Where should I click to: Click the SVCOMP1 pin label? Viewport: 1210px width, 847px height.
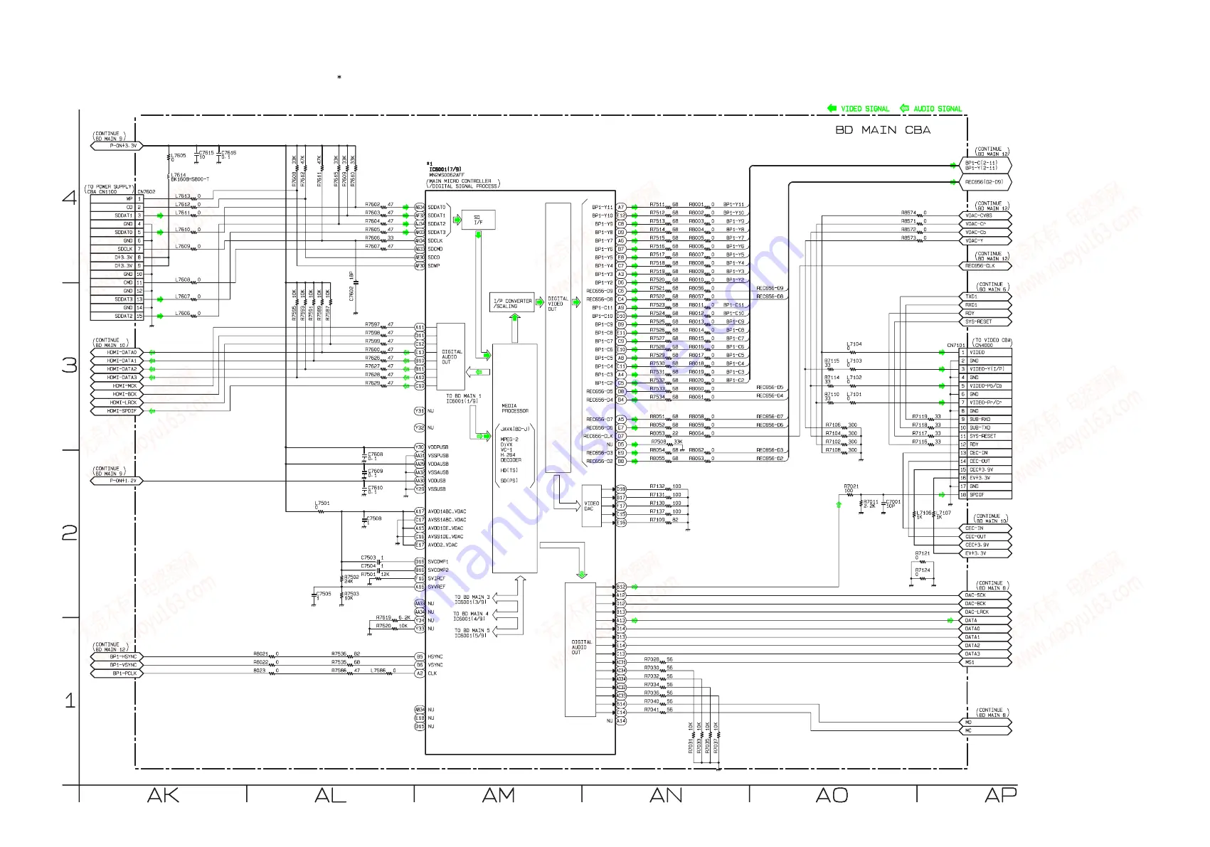(x=438, y=562)
